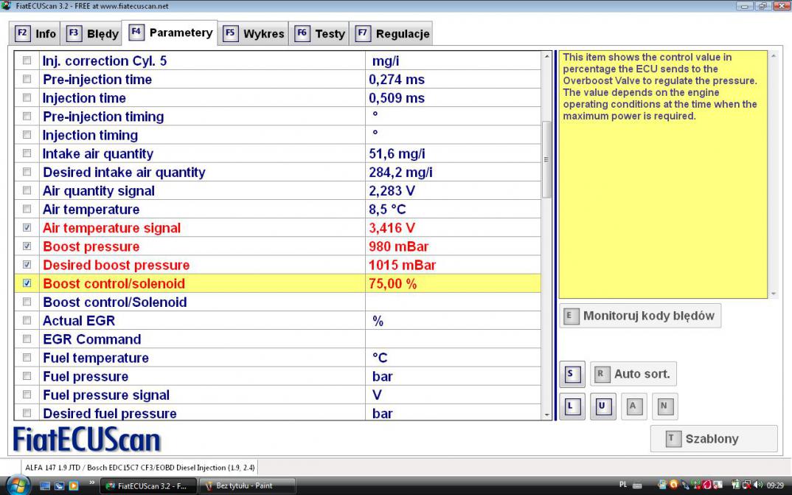The height and width of the screenshot is (495, 792).
Task: Click the volume icon in system tray
Action: (x=759, y=485)
